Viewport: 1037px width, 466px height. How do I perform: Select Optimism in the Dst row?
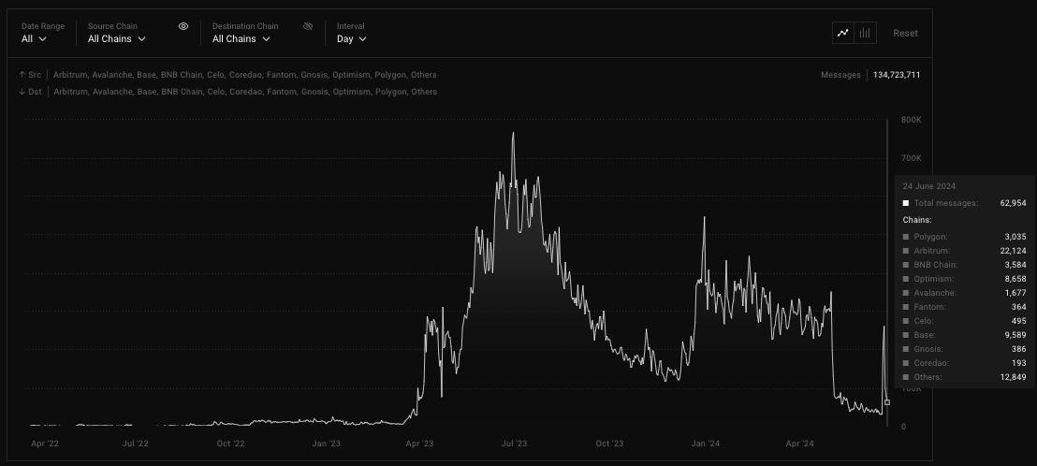pyautogui.click(x=352, y=92)
